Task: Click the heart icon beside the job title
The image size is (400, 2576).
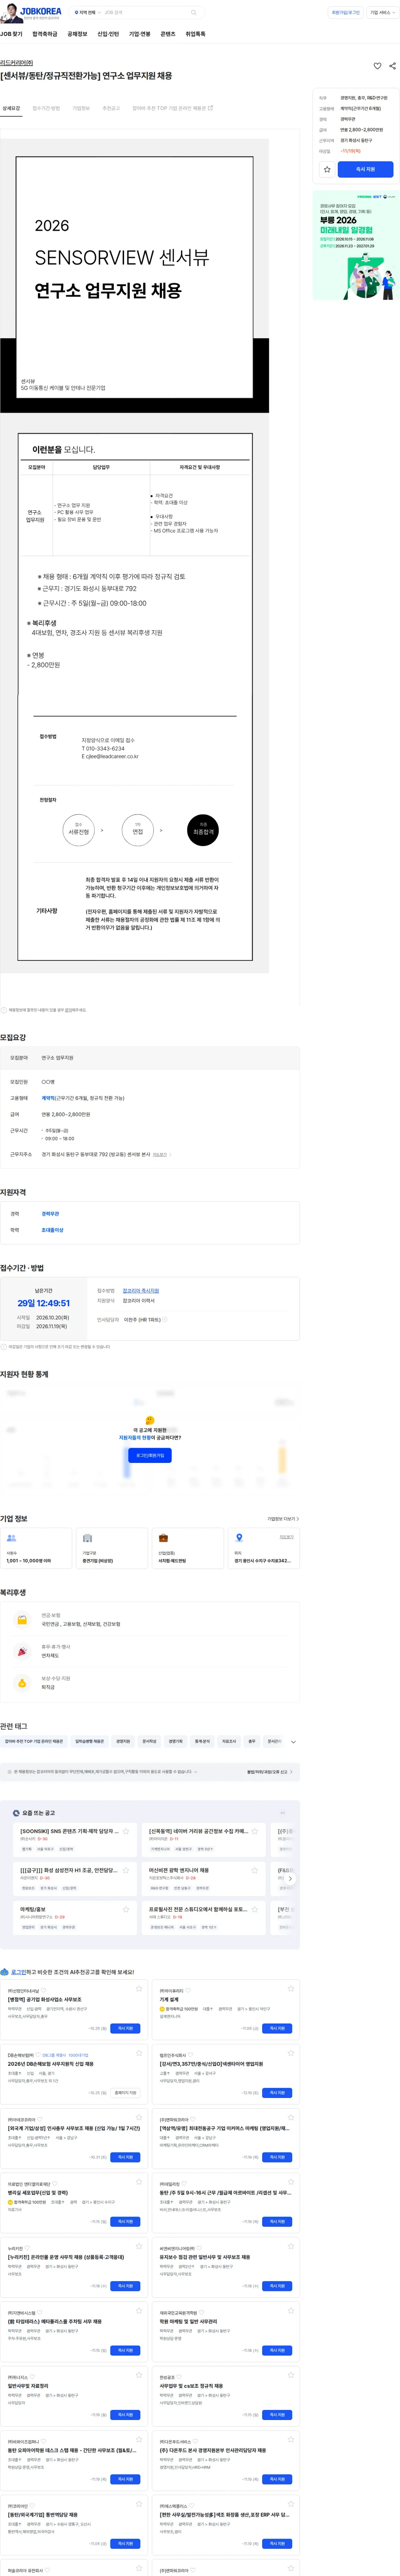Action: [x=377, y=66]
